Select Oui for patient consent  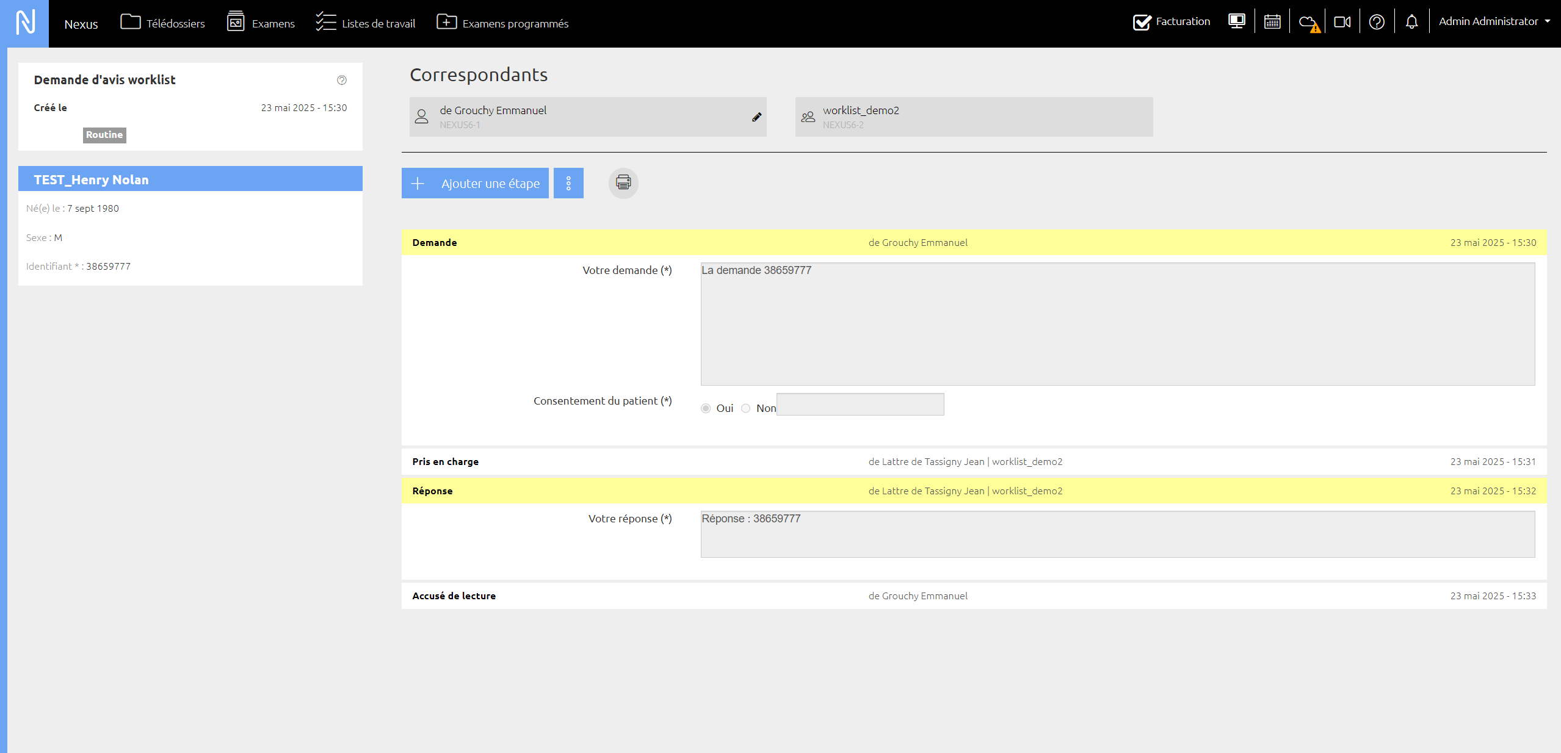706,408
